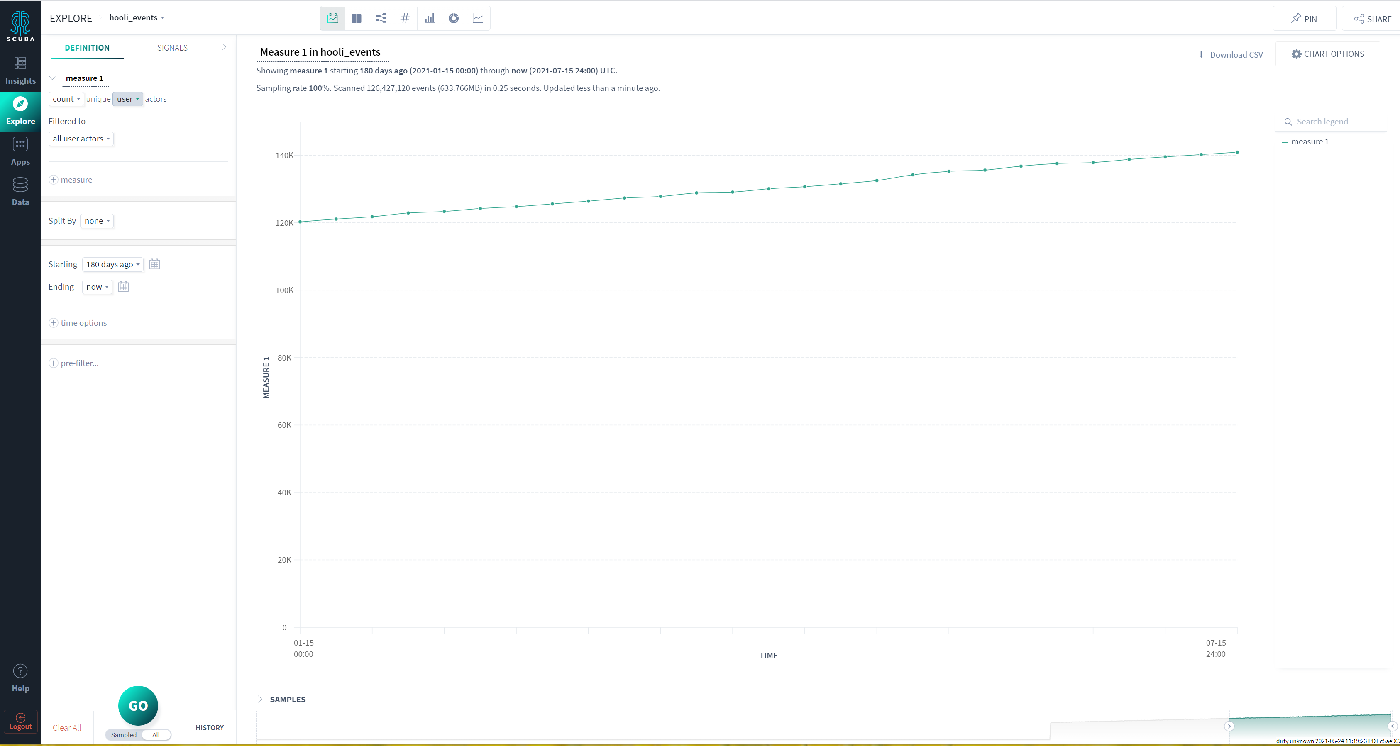Open the number view hash icon
Viewport: 1400px width, 746px height.
pos(405,19)
